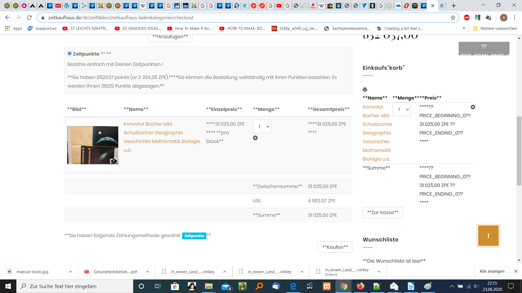Click the book product thumbnail image
Viewport: 522px width, 293px height.
point(93,145)
